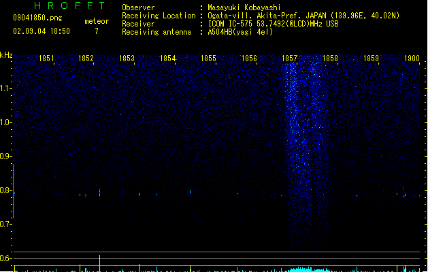Select the Ogata-vill. Akita-Pref. JAPAN location text
Image resolution: width=428 pixels, height=272 pixels.
click(x=303, y=16)
